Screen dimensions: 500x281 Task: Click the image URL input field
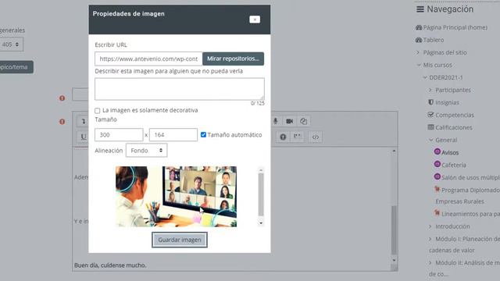pos(148,59)
